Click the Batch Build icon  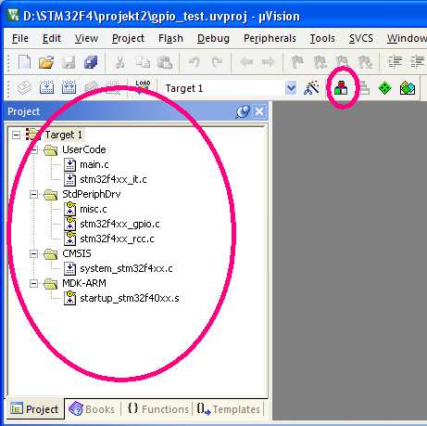pyautogui.click(x=91, y=88)
